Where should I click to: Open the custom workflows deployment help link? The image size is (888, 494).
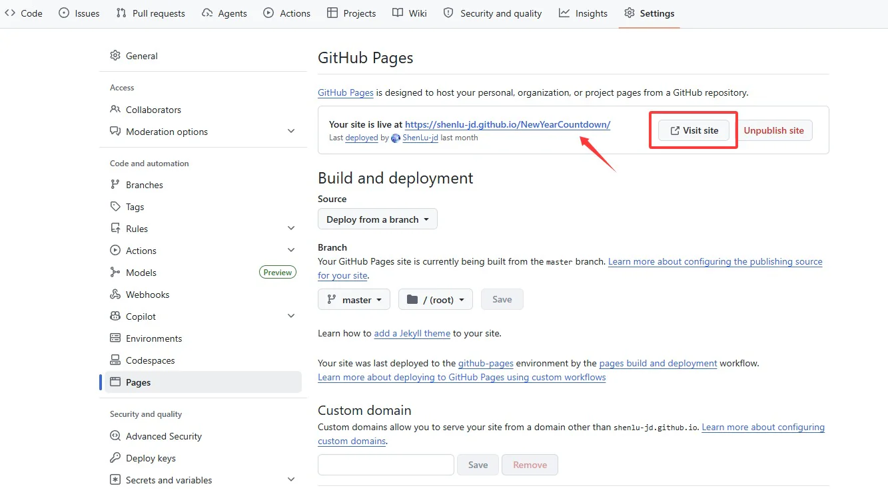[462, 377]
